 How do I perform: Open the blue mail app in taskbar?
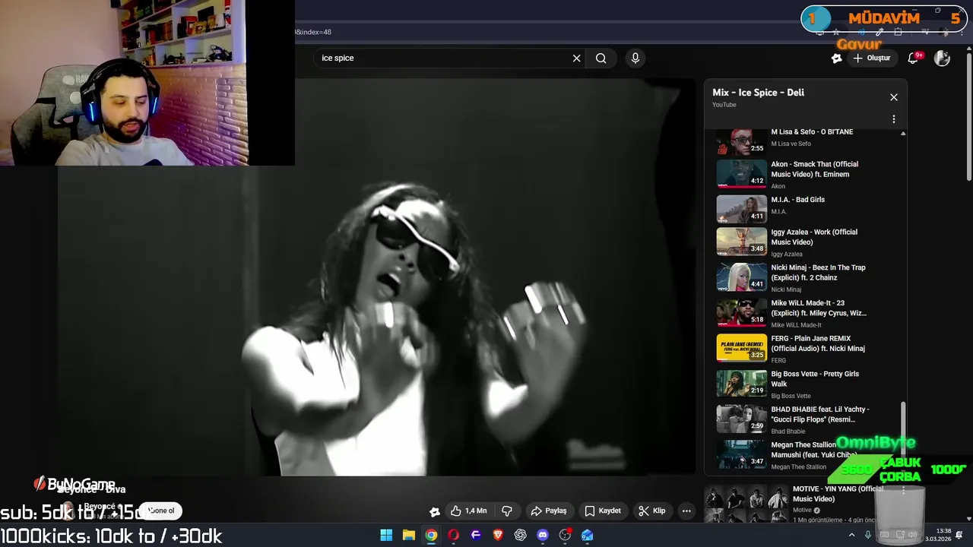click(587, 535)
